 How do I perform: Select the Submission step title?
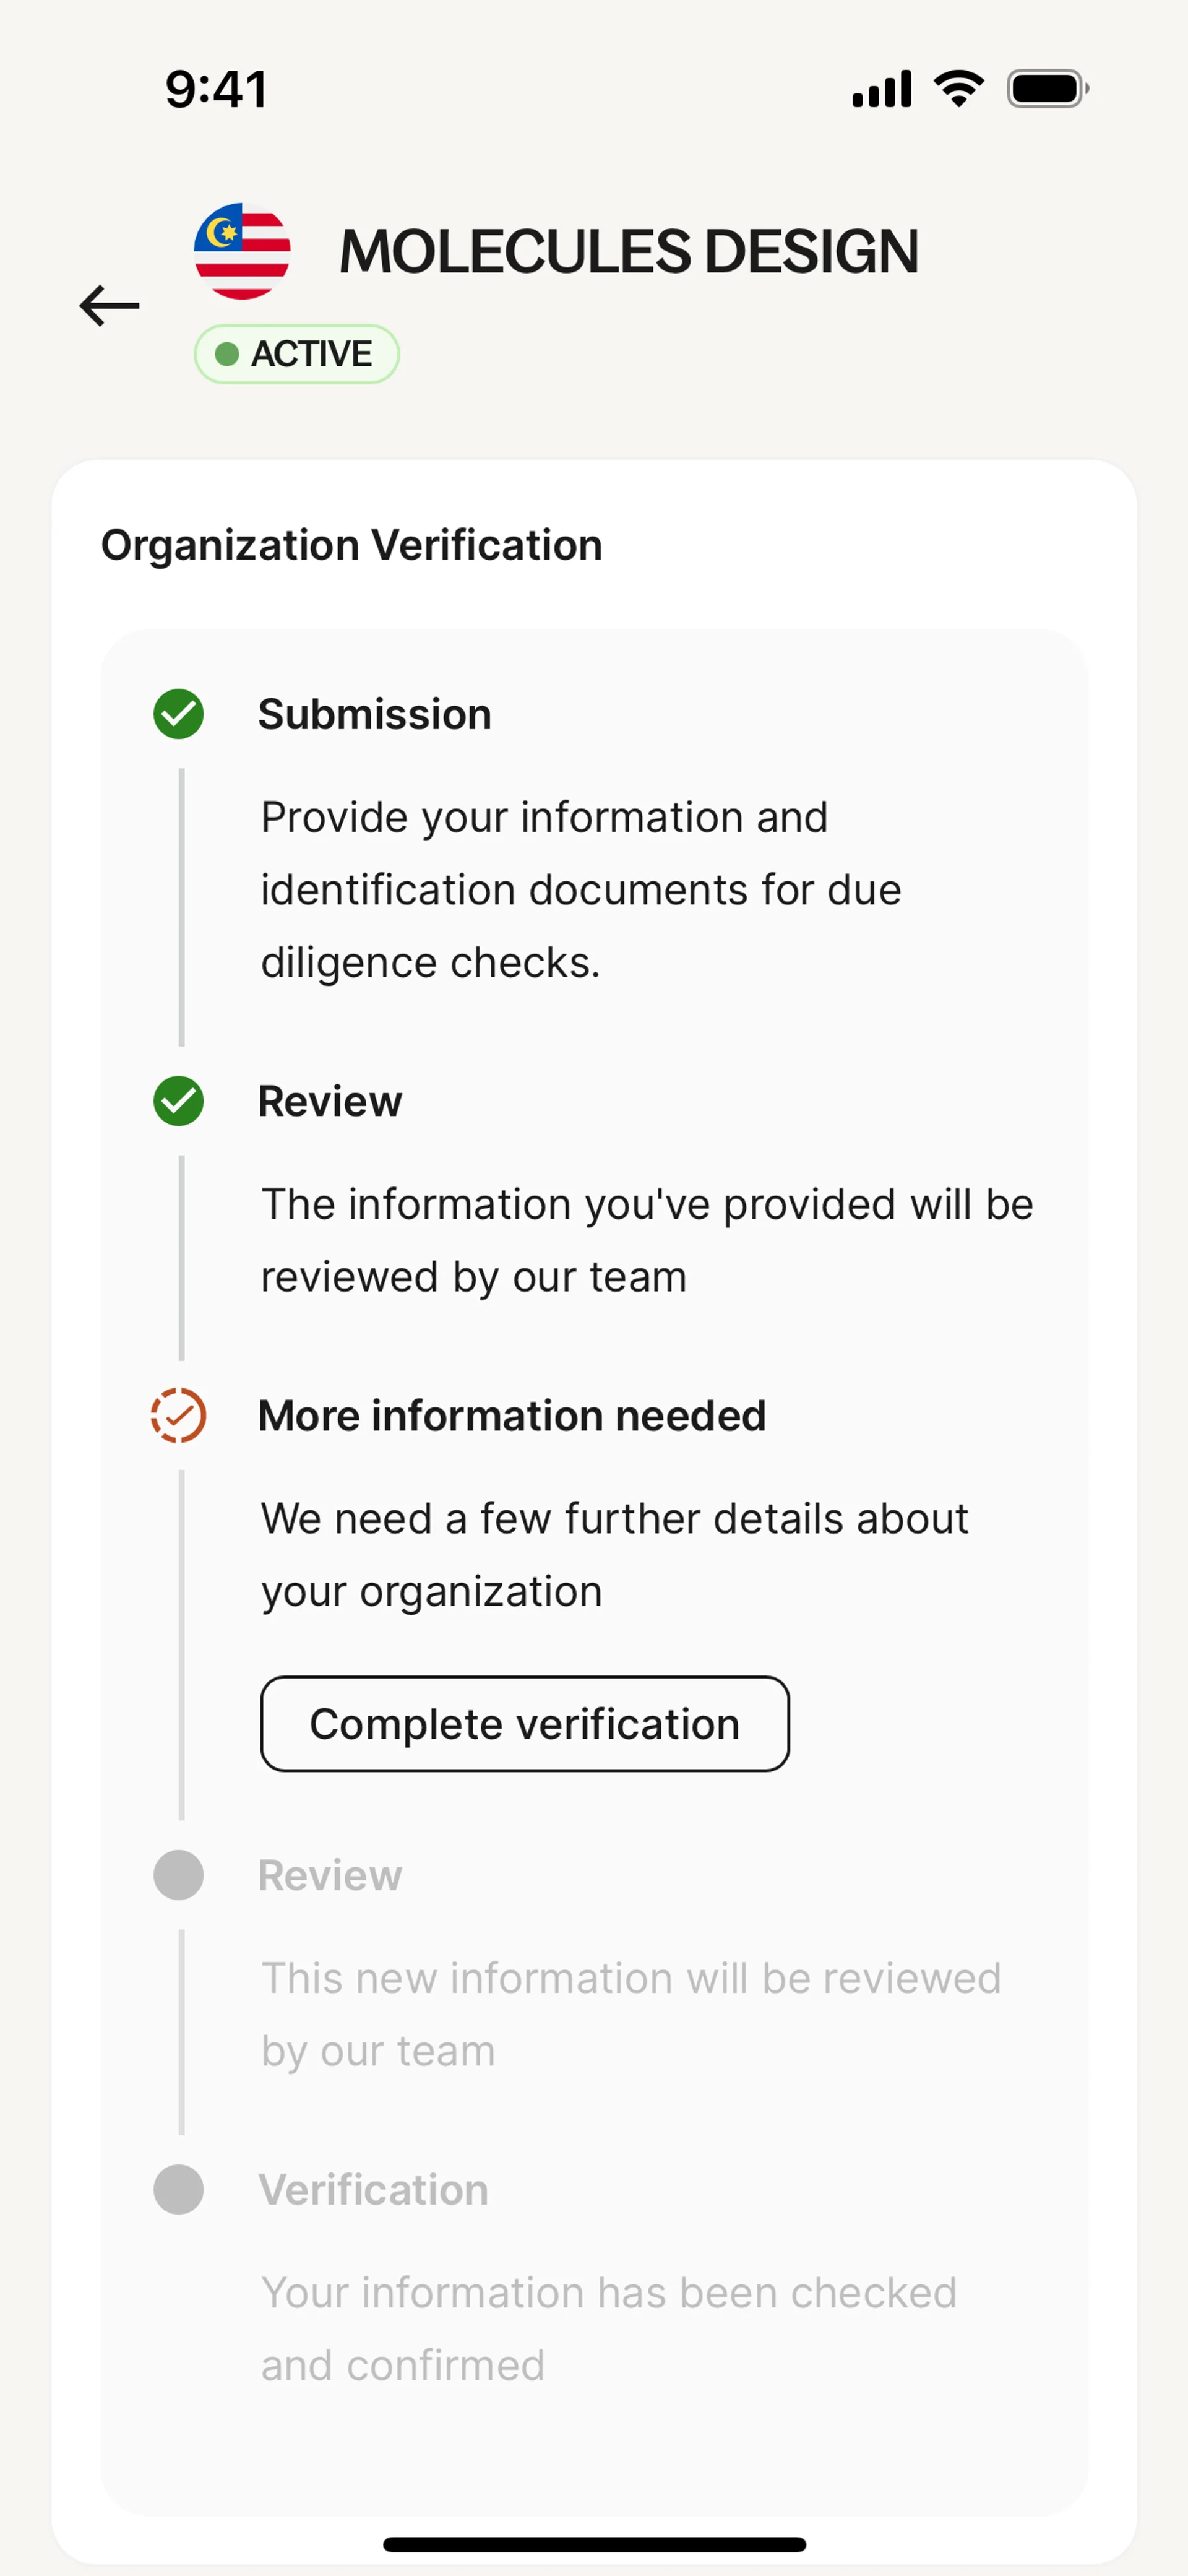pos(375,714)
